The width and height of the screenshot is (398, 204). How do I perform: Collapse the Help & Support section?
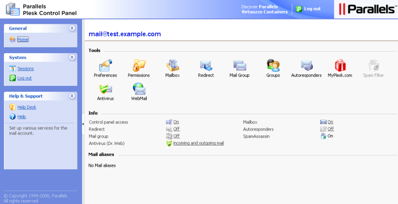click(x=72, y=96)
